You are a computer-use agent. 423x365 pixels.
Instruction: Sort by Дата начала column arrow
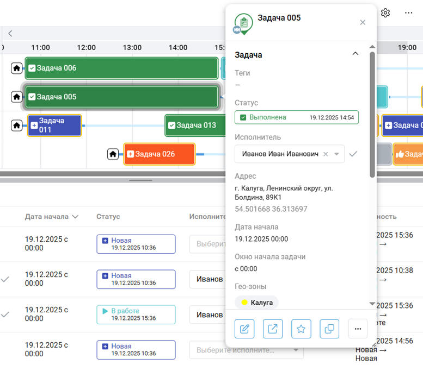pyautogui.click(x=75, y=217)
